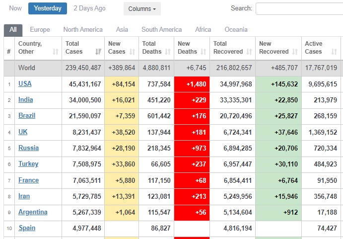Open the Columns dropdown
The image size is (343, 239).
pyautogui.click(x=141, y=9)
